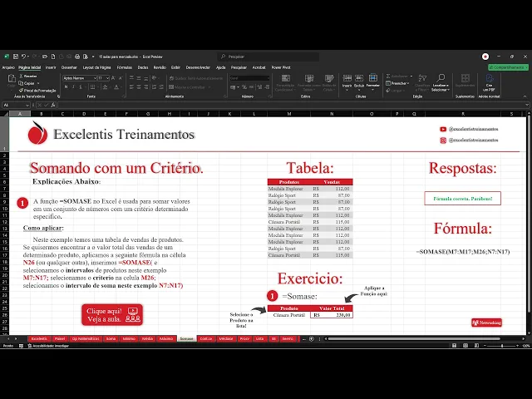Click the Decrease Font Size icon
Viewport: 532px width, 399px height.
(x=121, y=78)
